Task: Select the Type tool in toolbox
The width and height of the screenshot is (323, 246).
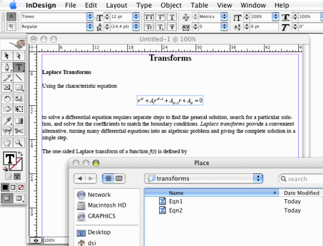Action: (19, 67)
